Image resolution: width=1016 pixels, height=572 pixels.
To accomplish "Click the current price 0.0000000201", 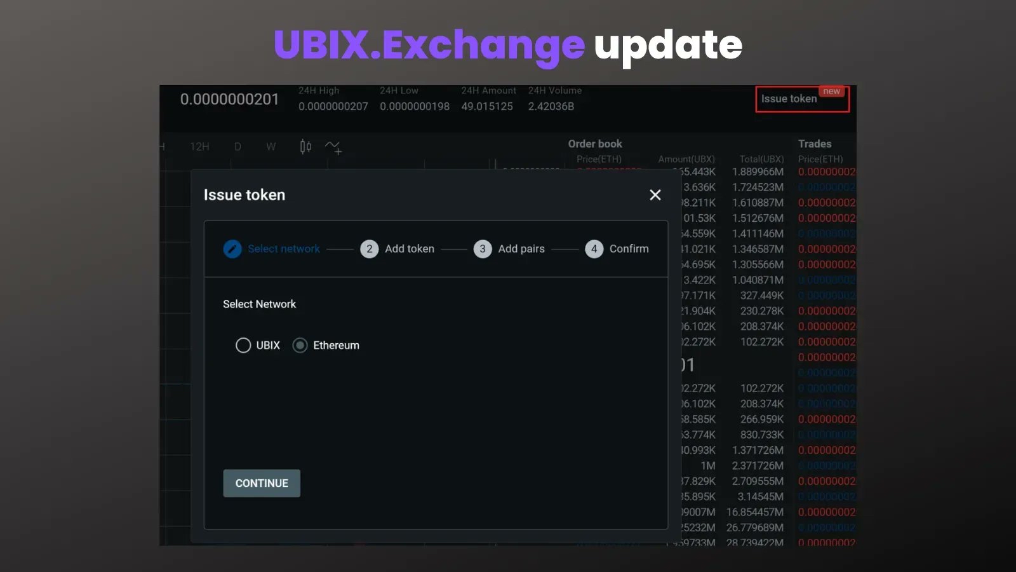I will 230,99.
